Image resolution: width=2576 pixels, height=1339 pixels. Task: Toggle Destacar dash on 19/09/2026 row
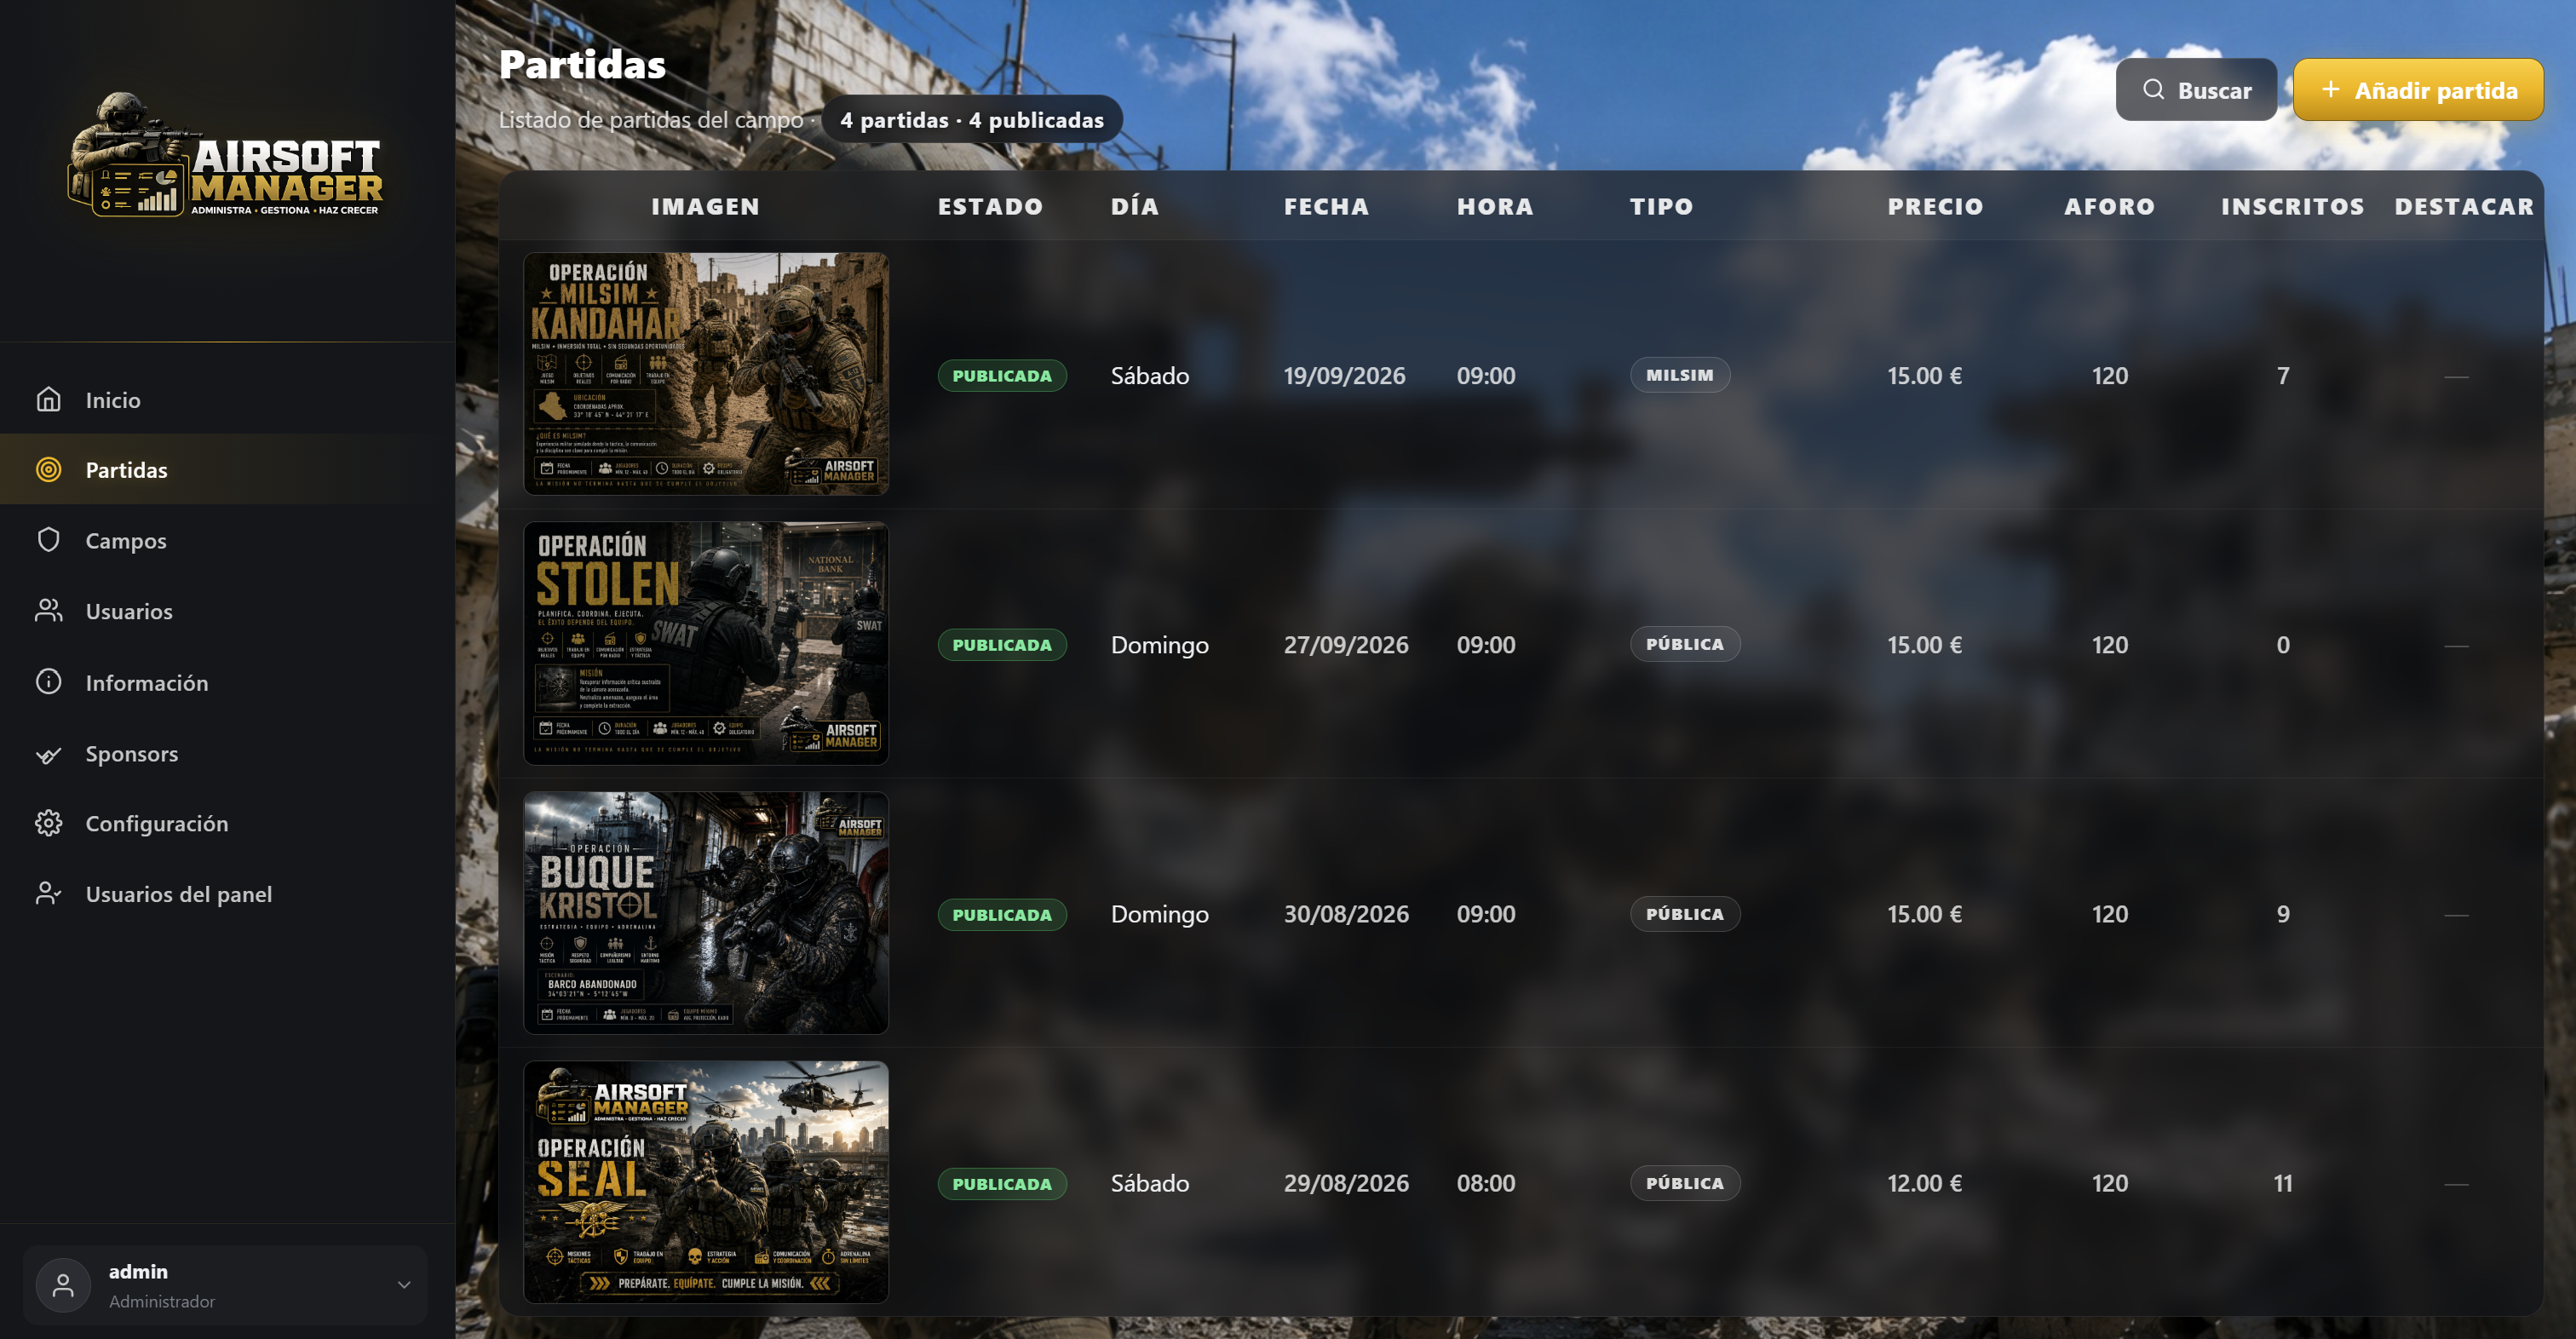pos(2456,377)
